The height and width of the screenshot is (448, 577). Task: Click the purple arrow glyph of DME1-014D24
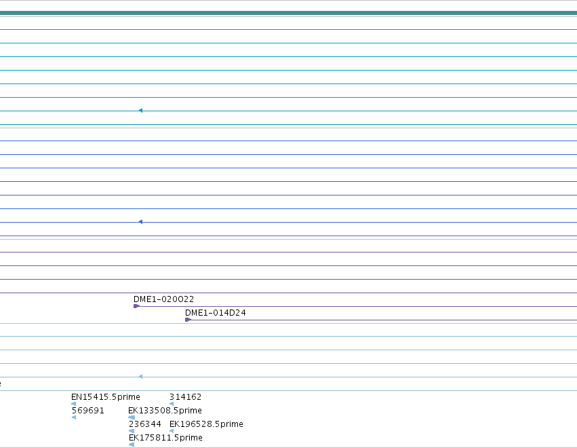(x=188, y=320)
